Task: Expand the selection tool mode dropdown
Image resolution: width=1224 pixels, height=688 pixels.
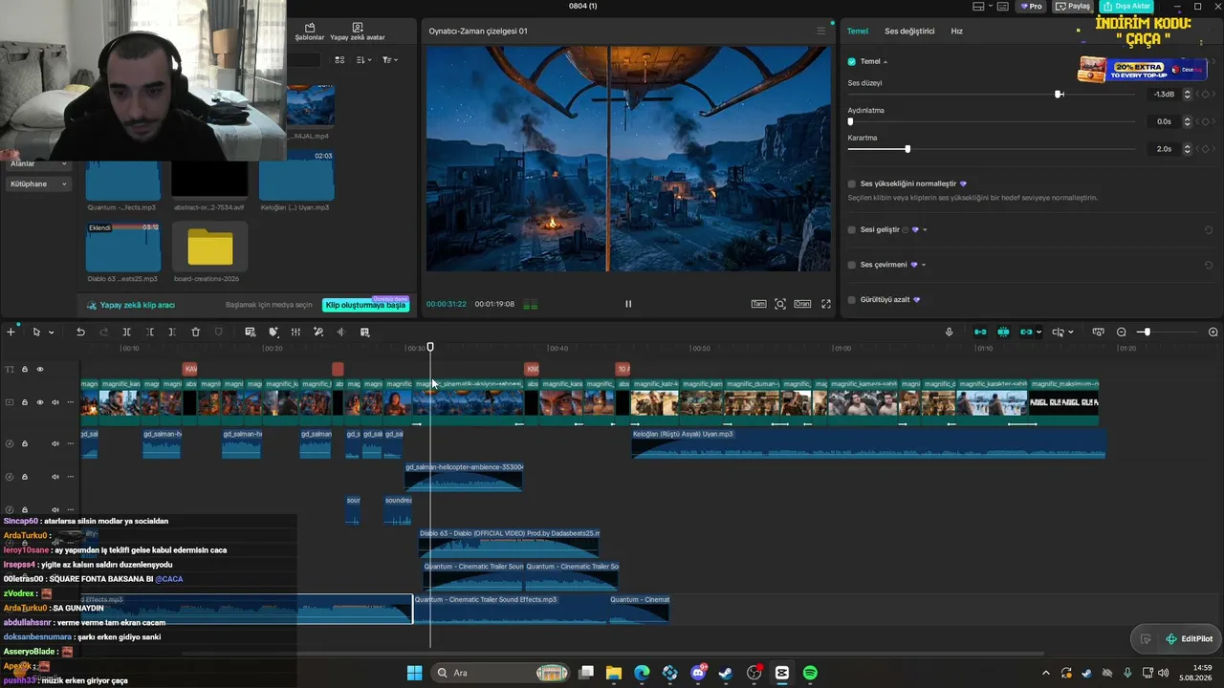Action: pos(51,333)
